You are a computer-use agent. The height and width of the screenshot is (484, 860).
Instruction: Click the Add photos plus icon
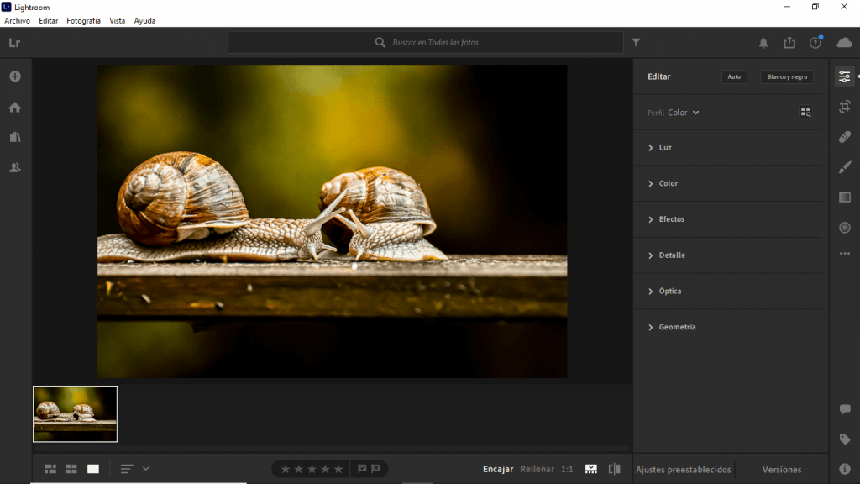pyautogui.click(x=15, y=76)
